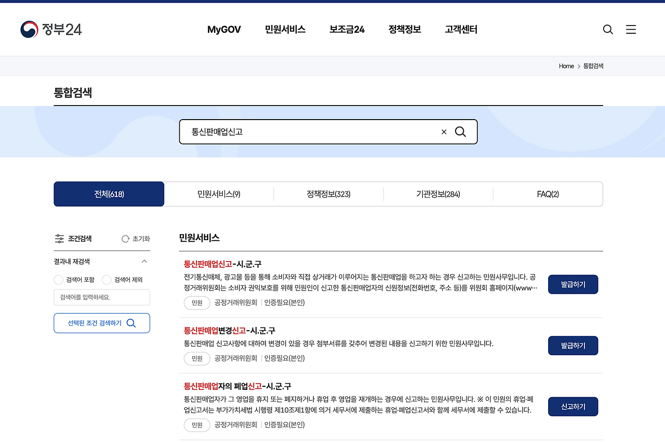Open the 보조금24 menu
Screen dimensions: 665x443
(x=346, y=30)
